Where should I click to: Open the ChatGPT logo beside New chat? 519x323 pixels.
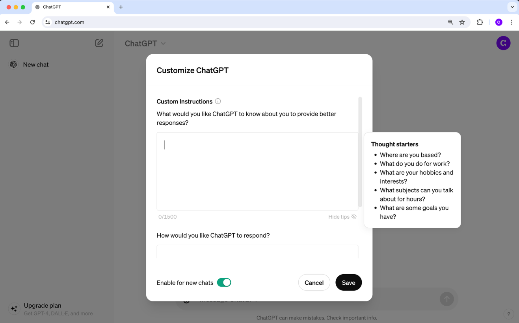13,64
